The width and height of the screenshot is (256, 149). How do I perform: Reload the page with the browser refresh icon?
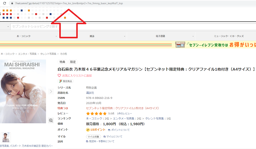coord(4,3)
